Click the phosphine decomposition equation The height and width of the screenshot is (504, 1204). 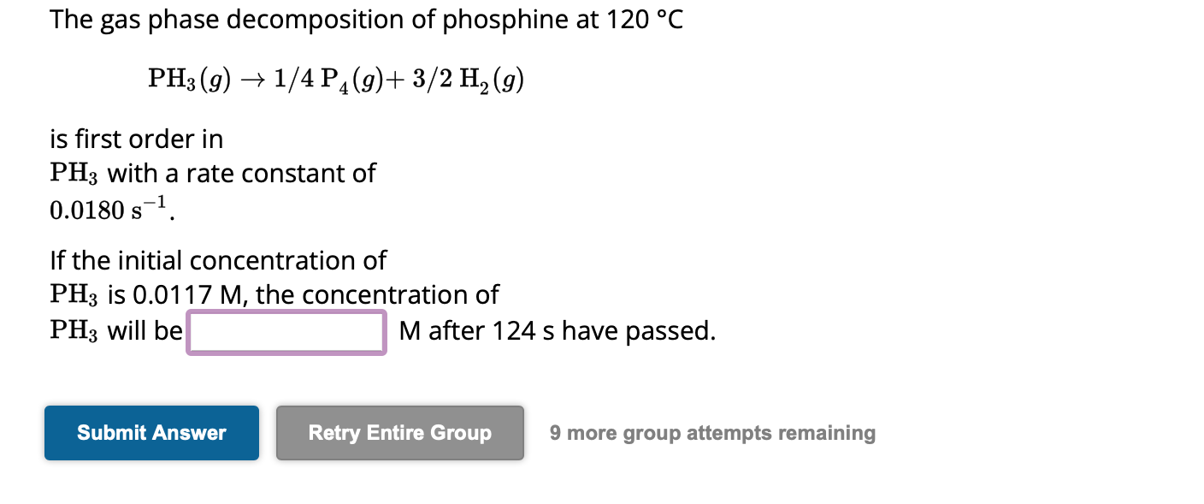click(x=333, y=79)
